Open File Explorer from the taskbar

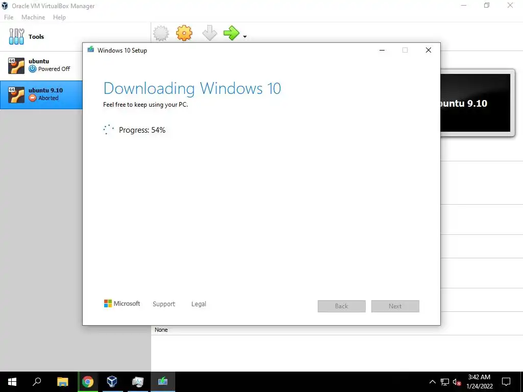[63, 382]
